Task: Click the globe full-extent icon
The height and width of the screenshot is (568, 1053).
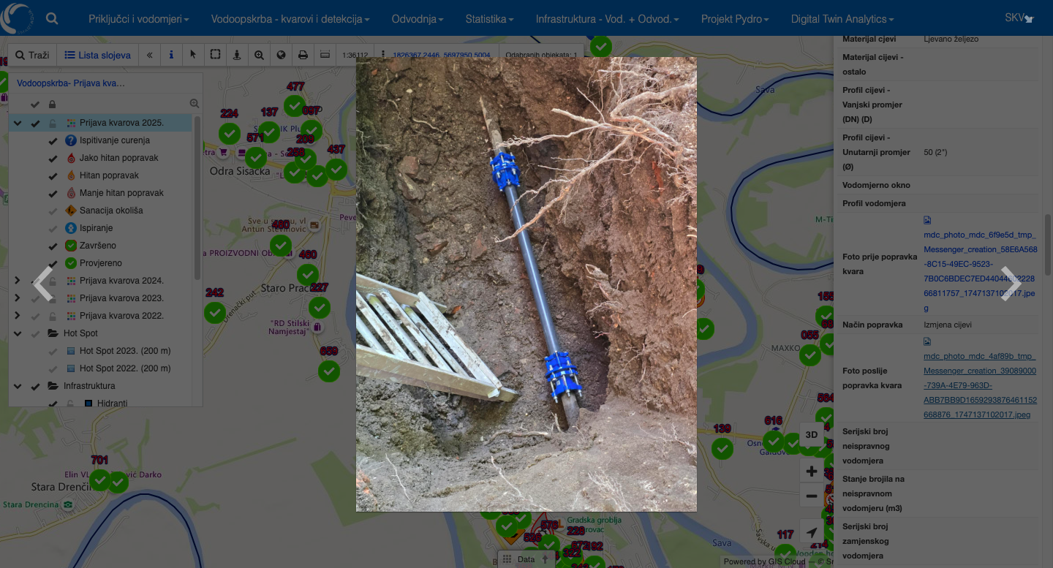Action: click(x=281, y=55)
